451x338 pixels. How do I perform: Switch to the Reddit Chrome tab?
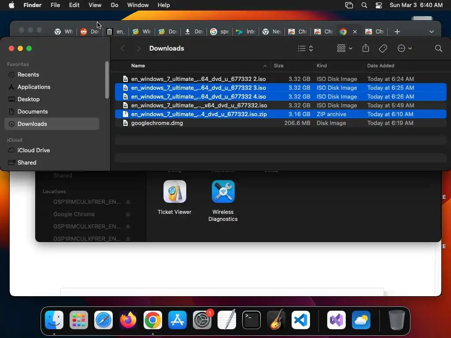[90, 32]
